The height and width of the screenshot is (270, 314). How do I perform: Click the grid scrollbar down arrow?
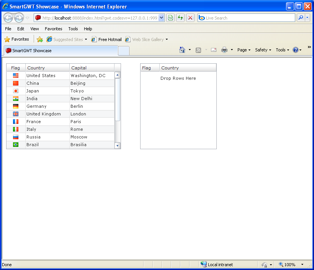coord(118,146)
